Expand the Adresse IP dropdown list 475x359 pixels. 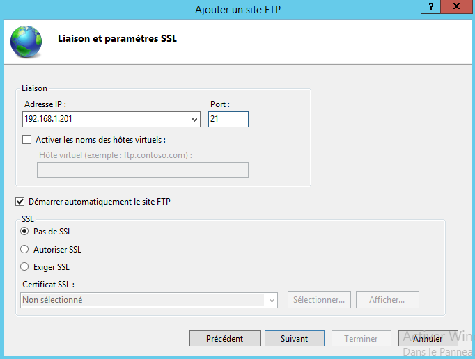(x=194, y=120)
